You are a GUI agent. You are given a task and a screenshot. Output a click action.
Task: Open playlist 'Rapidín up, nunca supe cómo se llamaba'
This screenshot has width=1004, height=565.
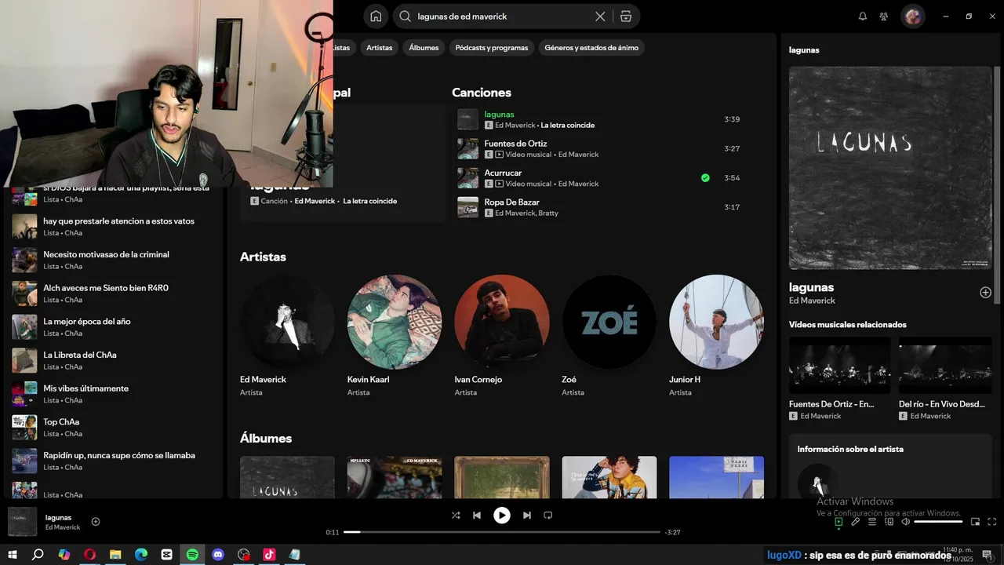(114, 461)
